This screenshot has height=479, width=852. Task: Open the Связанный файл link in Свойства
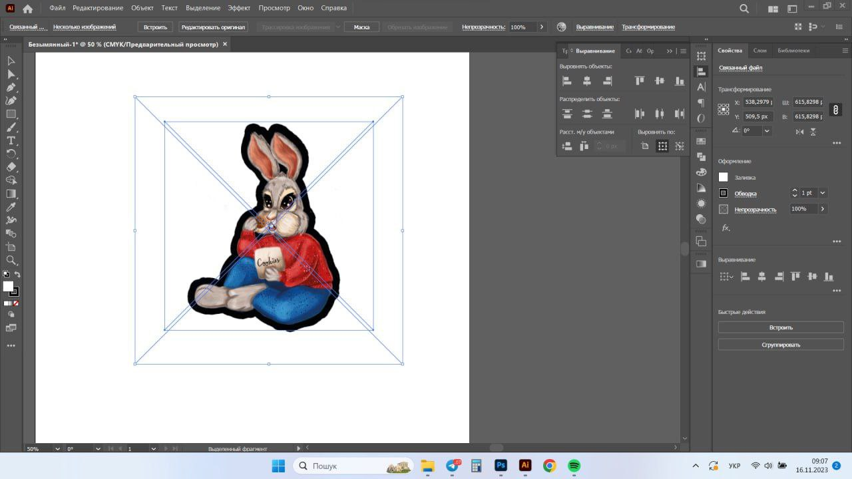pos(740,68)
